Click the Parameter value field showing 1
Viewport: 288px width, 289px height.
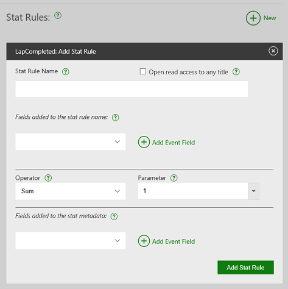click(193, 191)
